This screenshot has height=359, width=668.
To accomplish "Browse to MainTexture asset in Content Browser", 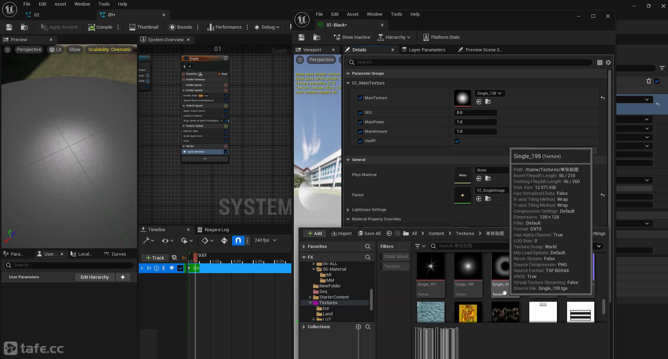I will [488, 102].
